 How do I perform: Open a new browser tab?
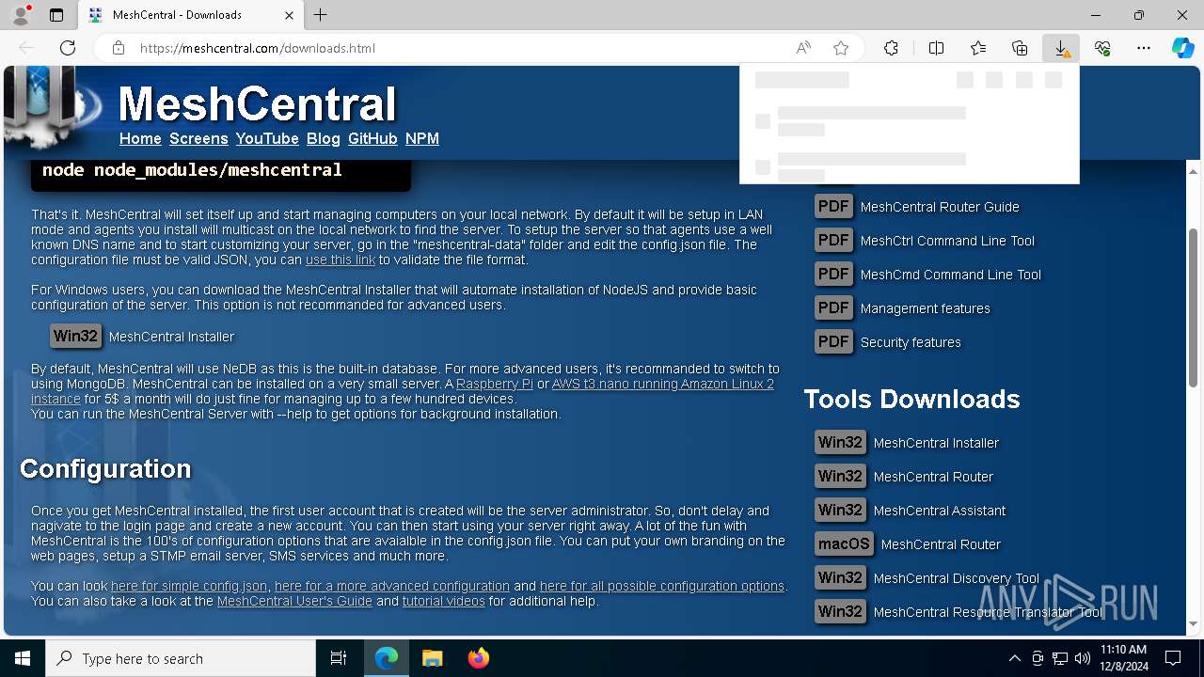(321, 15)
